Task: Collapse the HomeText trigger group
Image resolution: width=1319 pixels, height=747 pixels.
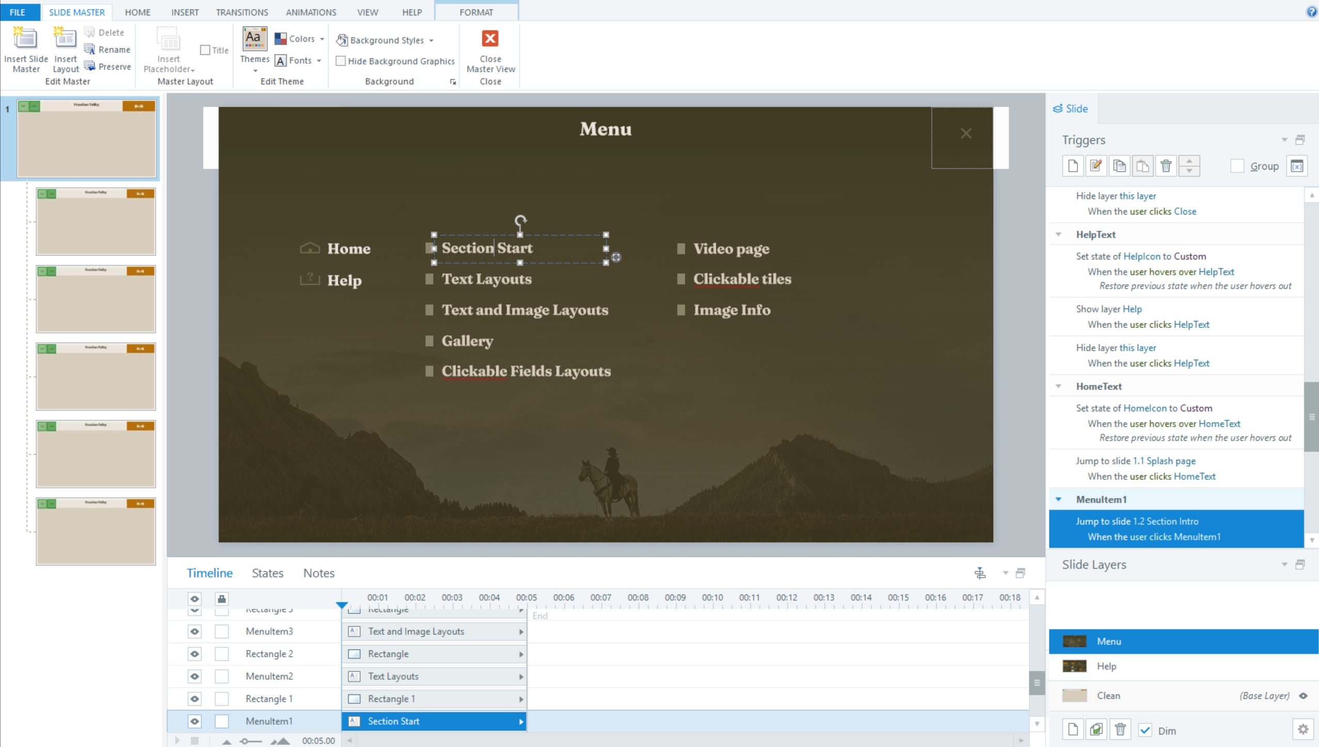Action: point(1058,386)
